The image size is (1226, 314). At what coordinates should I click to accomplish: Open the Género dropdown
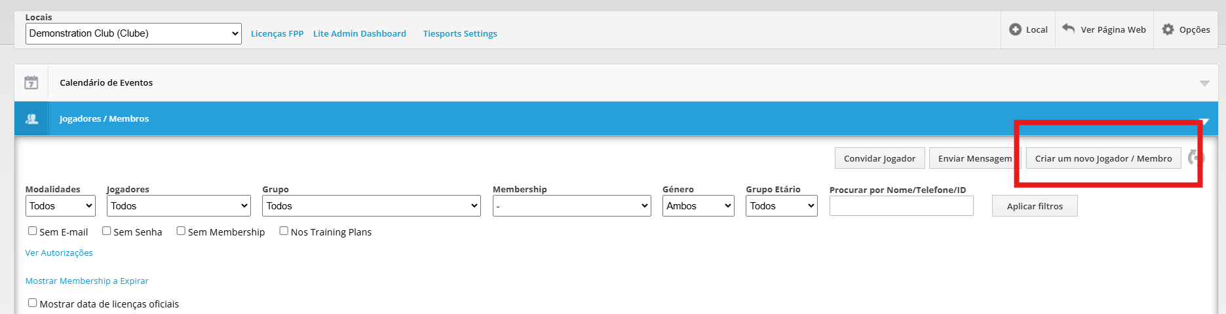[x=698, y=206]
